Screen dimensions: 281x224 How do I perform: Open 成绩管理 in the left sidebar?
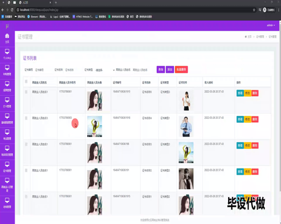click(7, 86)
